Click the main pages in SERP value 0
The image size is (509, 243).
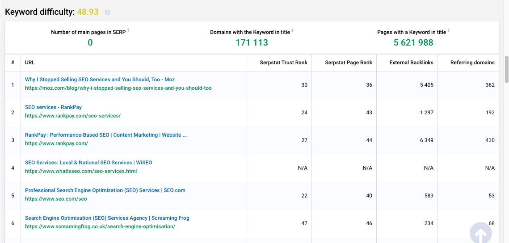tap(90, 42)
